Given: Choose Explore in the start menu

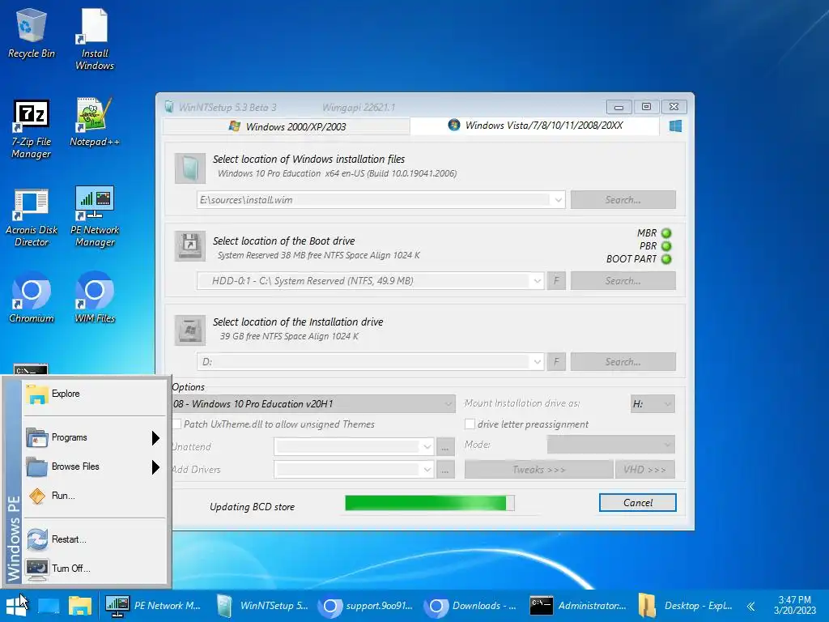Looking at the screenshot, I should click(94, 394).
